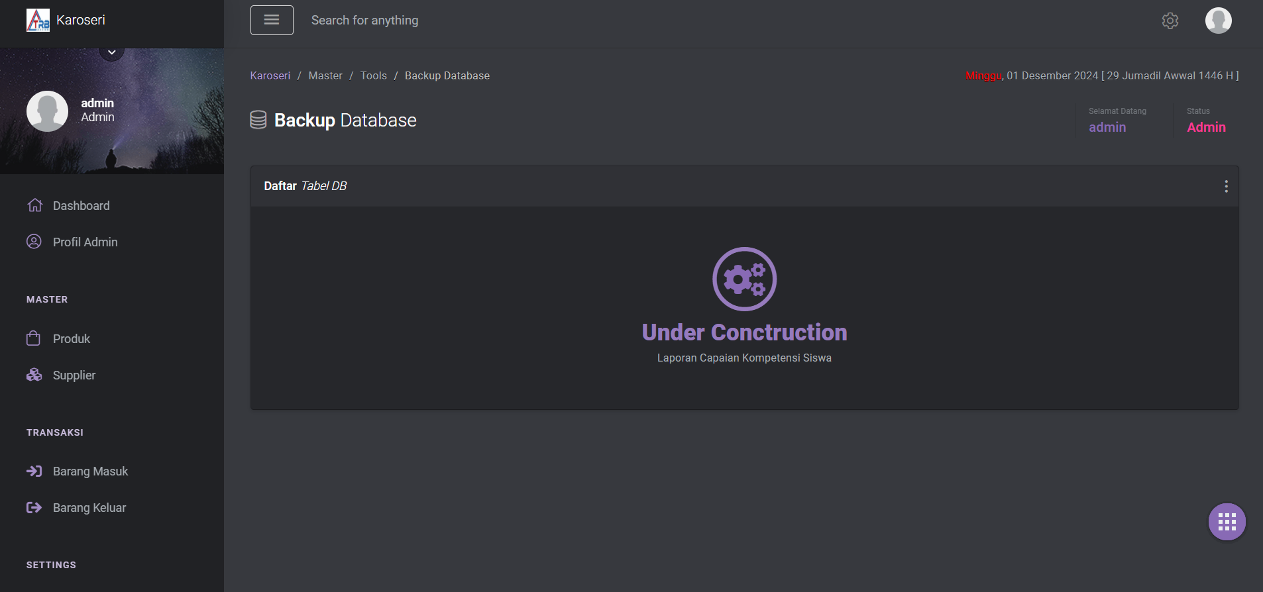
Task: Click the Master breadcrumb link
Action: click(325, 75)
